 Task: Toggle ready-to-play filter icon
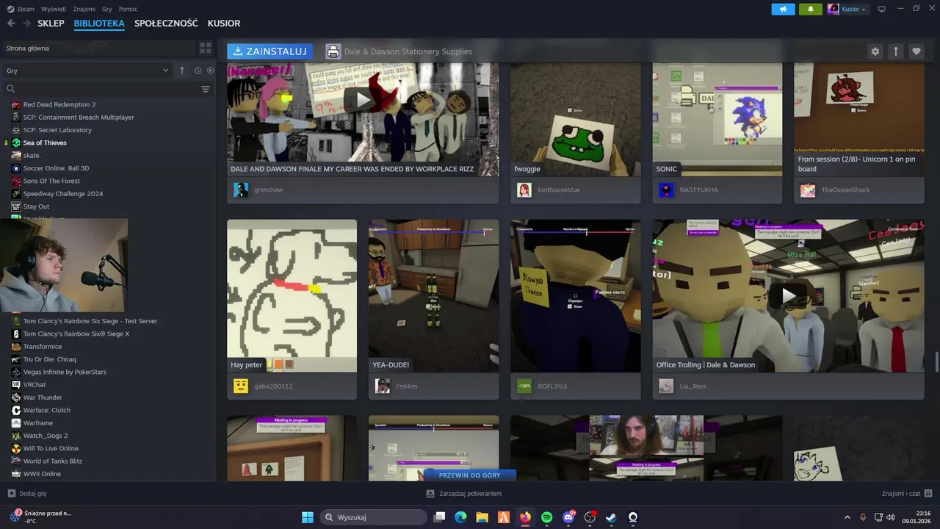[210, 71]
